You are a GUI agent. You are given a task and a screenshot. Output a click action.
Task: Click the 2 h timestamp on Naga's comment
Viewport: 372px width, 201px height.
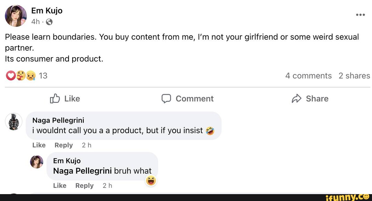coord(86,145)
